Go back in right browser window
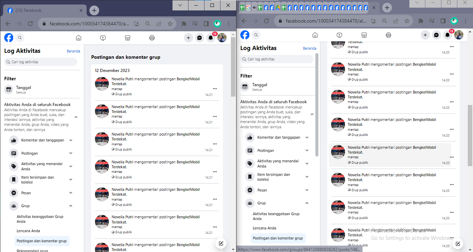Screen dimensions: 473x252 tap(244, 21)
